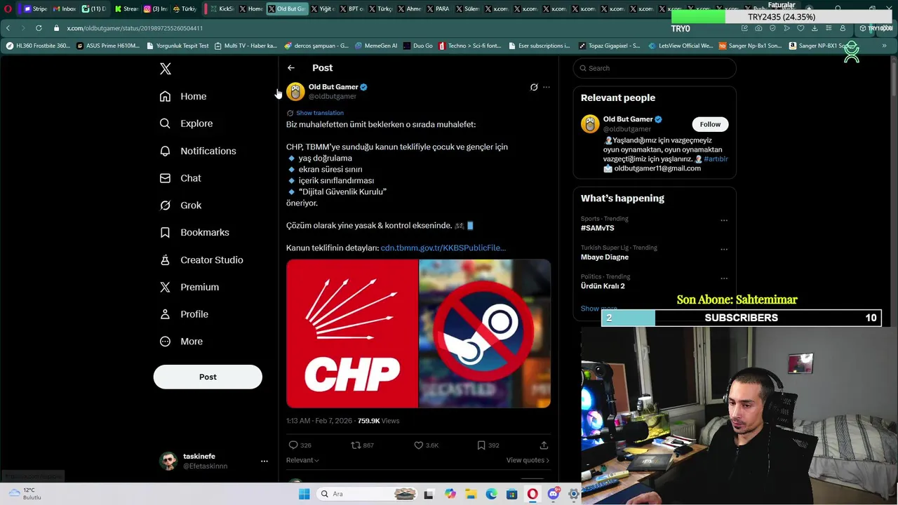The height and width of the screenshot is (505, 898).
Task: Click the #artıbir hashtag in bio
Action: [716, 159]
